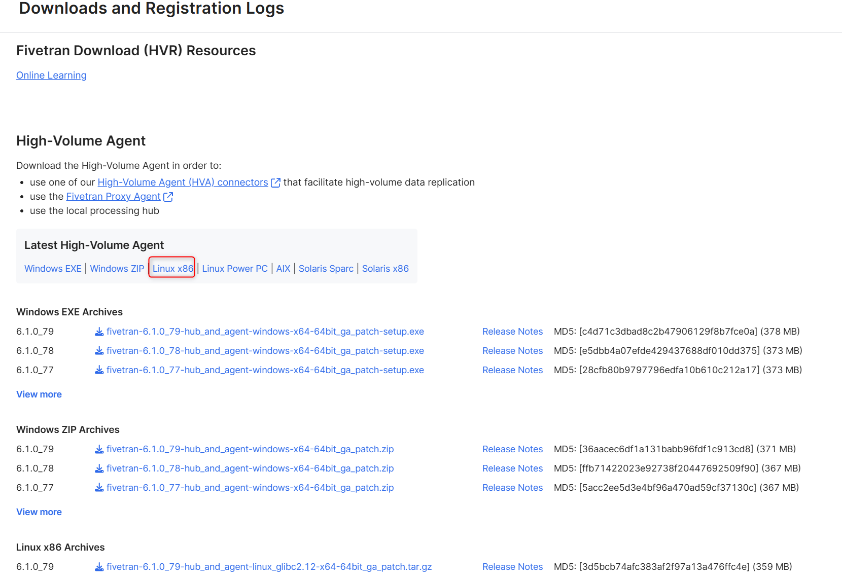Click MD5 5acc2ee5d3e4bf96a470ad59cf37130c text

pos(676,488)
